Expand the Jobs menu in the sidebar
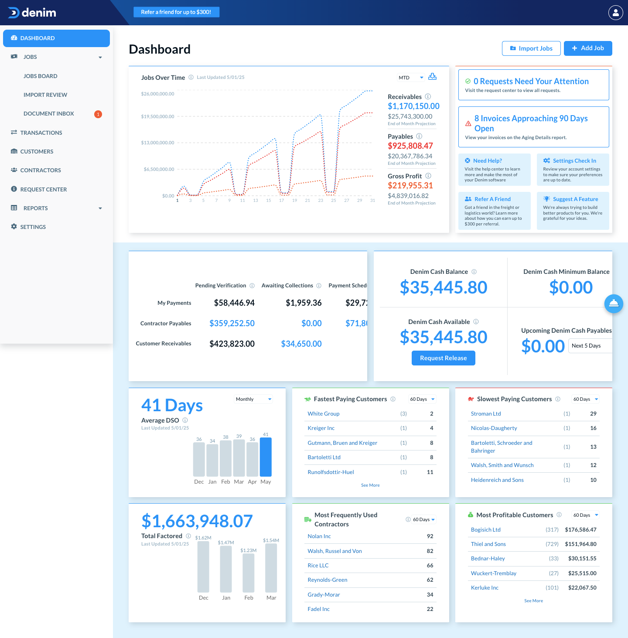This screenshot has width=628, height=638. click(x=100, y=57)
